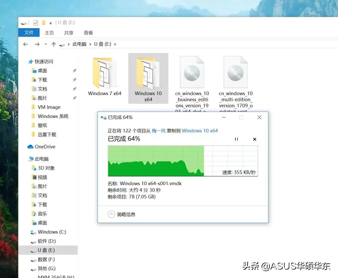This screenshot has height=278, width=338.
Task: Open the recent locations dropdown beside forward arrow
Action: [x=46, y=44]
